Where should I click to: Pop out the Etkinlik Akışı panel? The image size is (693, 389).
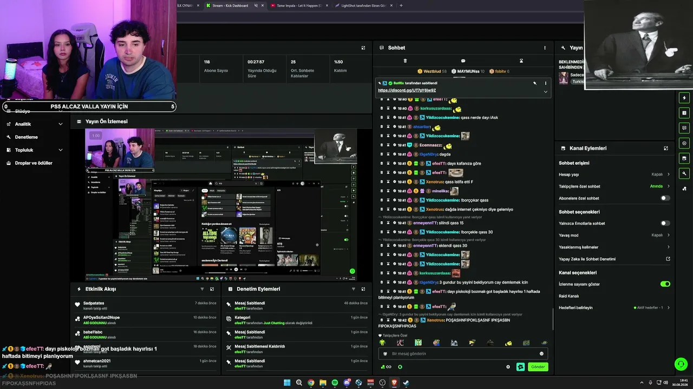point(212,289)
